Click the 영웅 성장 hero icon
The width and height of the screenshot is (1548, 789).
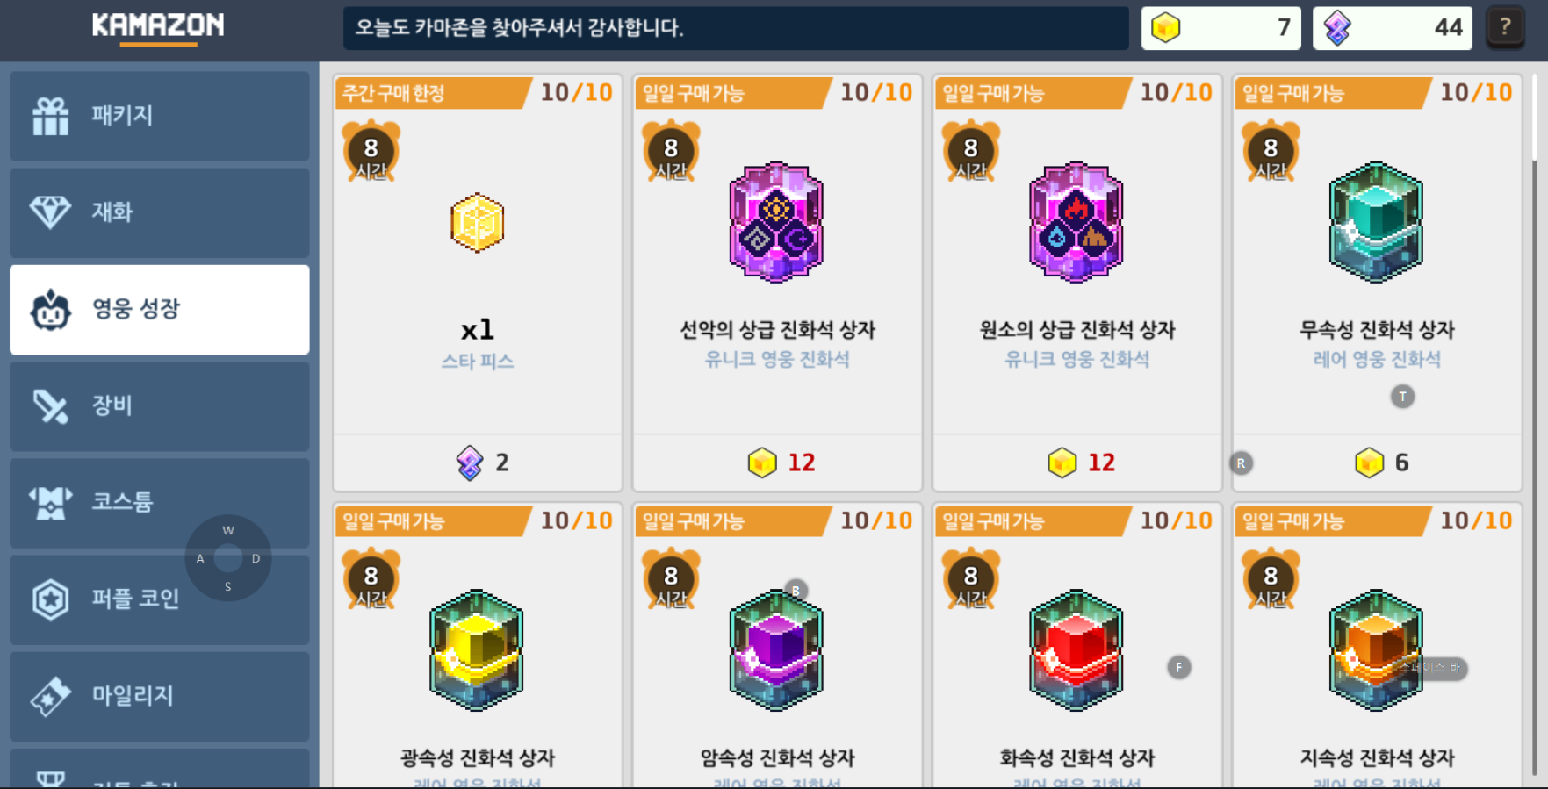50,309
